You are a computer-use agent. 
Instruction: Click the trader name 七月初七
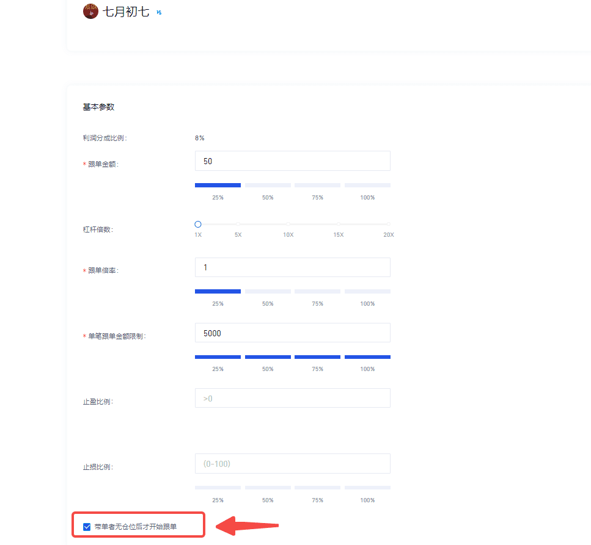[x=126, y=12]
